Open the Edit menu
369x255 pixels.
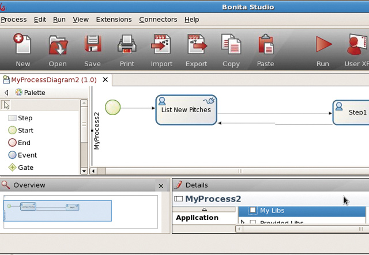point(40,20)
